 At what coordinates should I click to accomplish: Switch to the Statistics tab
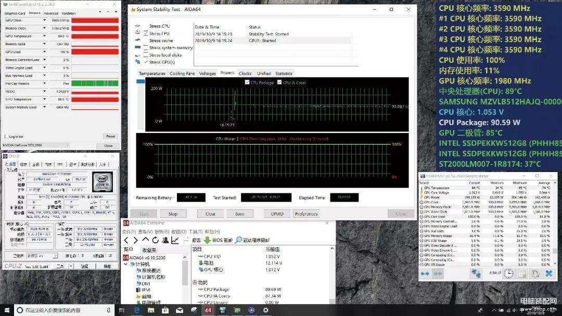click(x=284, y=73)
